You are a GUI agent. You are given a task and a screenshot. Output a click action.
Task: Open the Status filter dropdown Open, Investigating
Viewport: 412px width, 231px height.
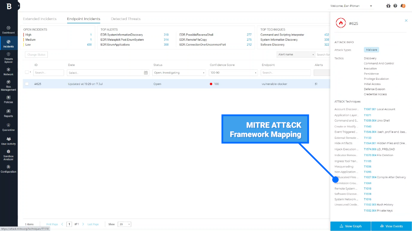pos(179,73)
